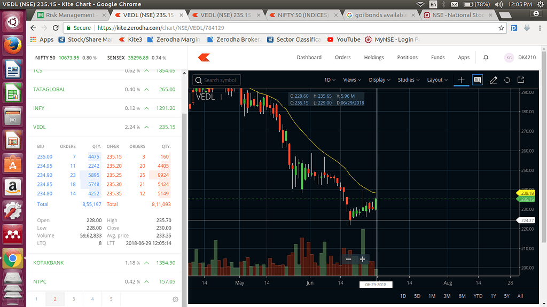
Task: Zoom out chart with minus button
Action: pos(348,259)
